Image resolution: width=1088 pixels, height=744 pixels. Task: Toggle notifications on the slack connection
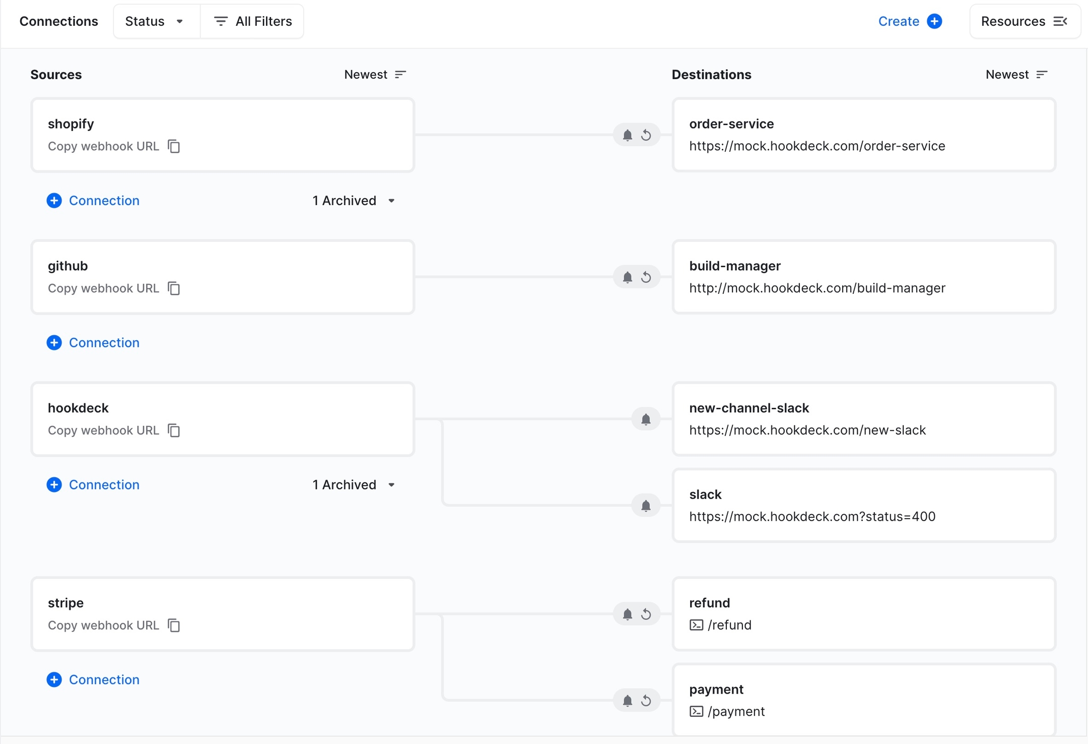click(x=646, y=505)
